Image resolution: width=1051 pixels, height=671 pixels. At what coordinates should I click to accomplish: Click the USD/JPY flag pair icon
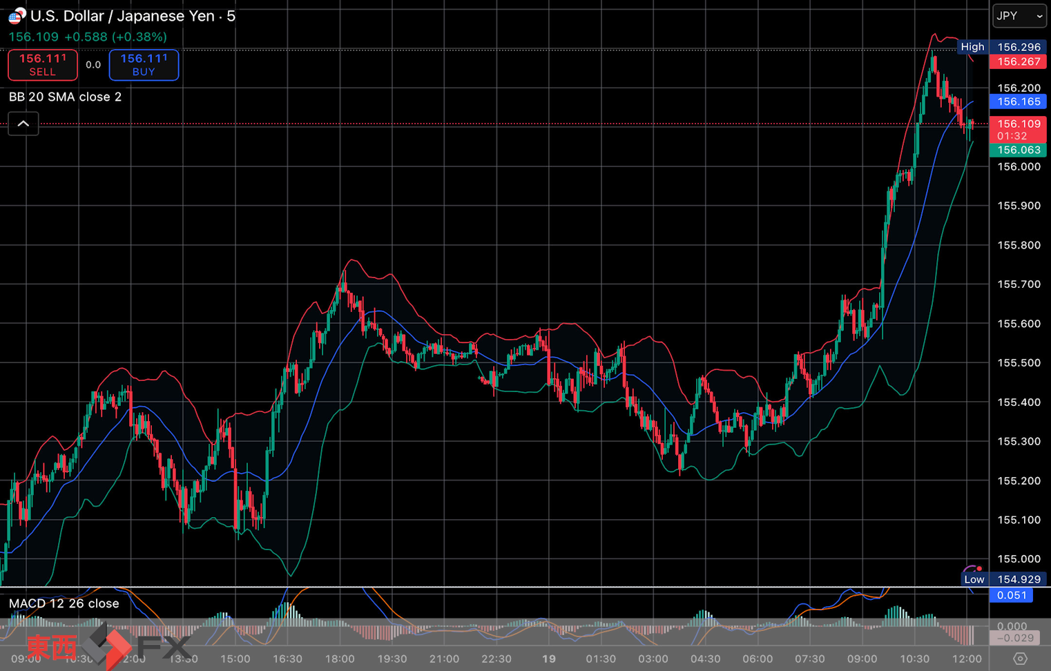17,16
